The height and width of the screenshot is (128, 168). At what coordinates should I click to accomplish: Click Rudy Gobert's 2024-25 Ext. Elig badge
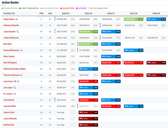coord(55,19)
